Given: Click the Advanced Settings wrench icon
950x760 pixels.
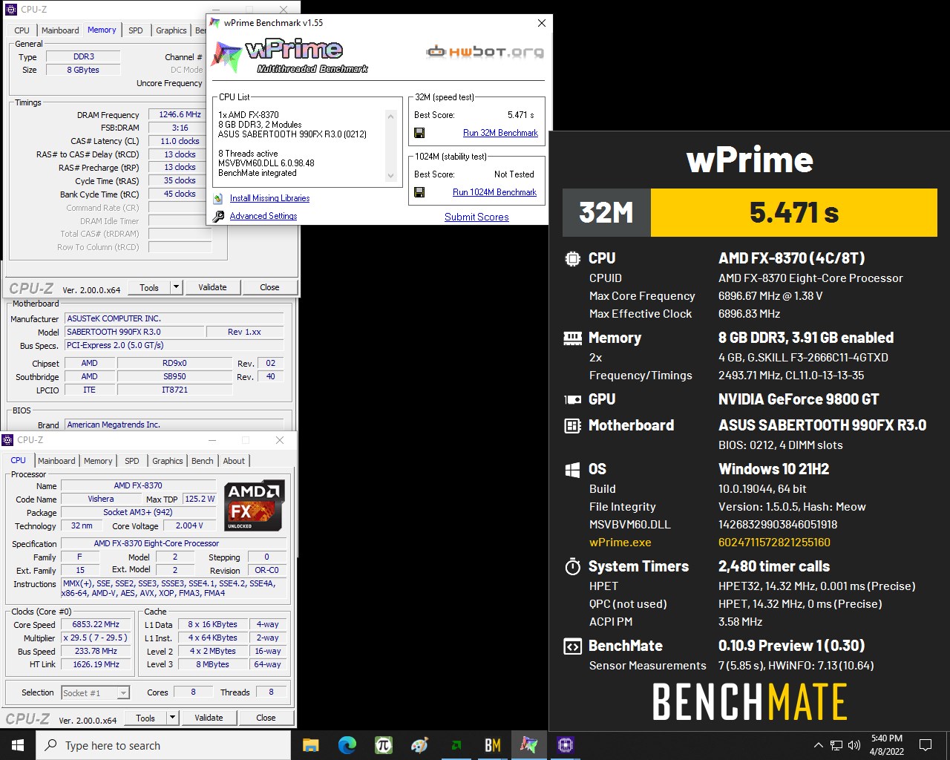Looking at the screenshot, I should (218, 216).
